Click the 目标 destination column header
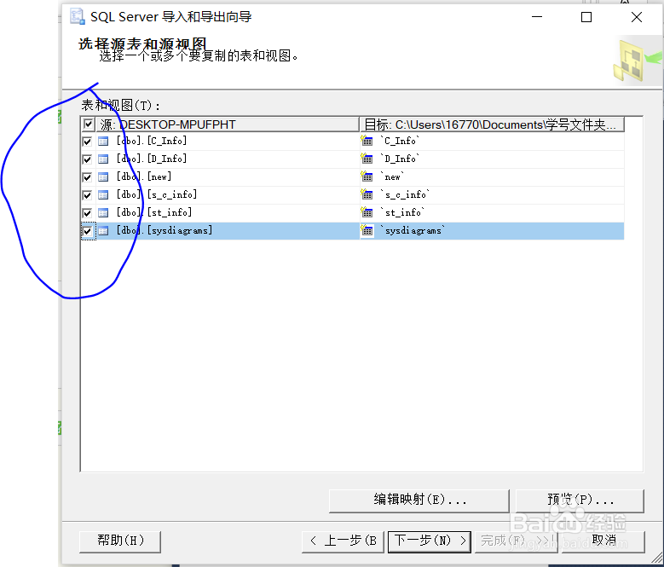The width and height of the screenshot is (664, 567). [492, 124]
